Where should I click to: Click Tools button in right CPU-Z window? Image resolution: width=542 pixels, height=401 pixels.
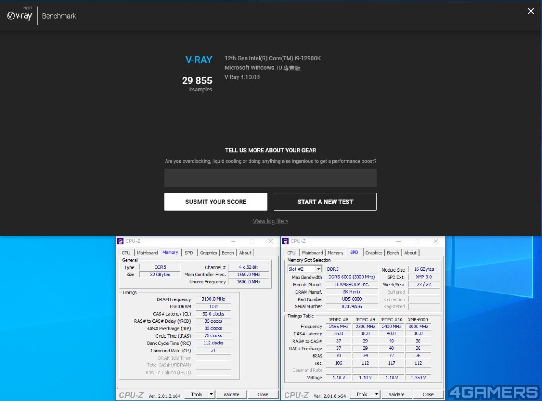coord(362,394)
